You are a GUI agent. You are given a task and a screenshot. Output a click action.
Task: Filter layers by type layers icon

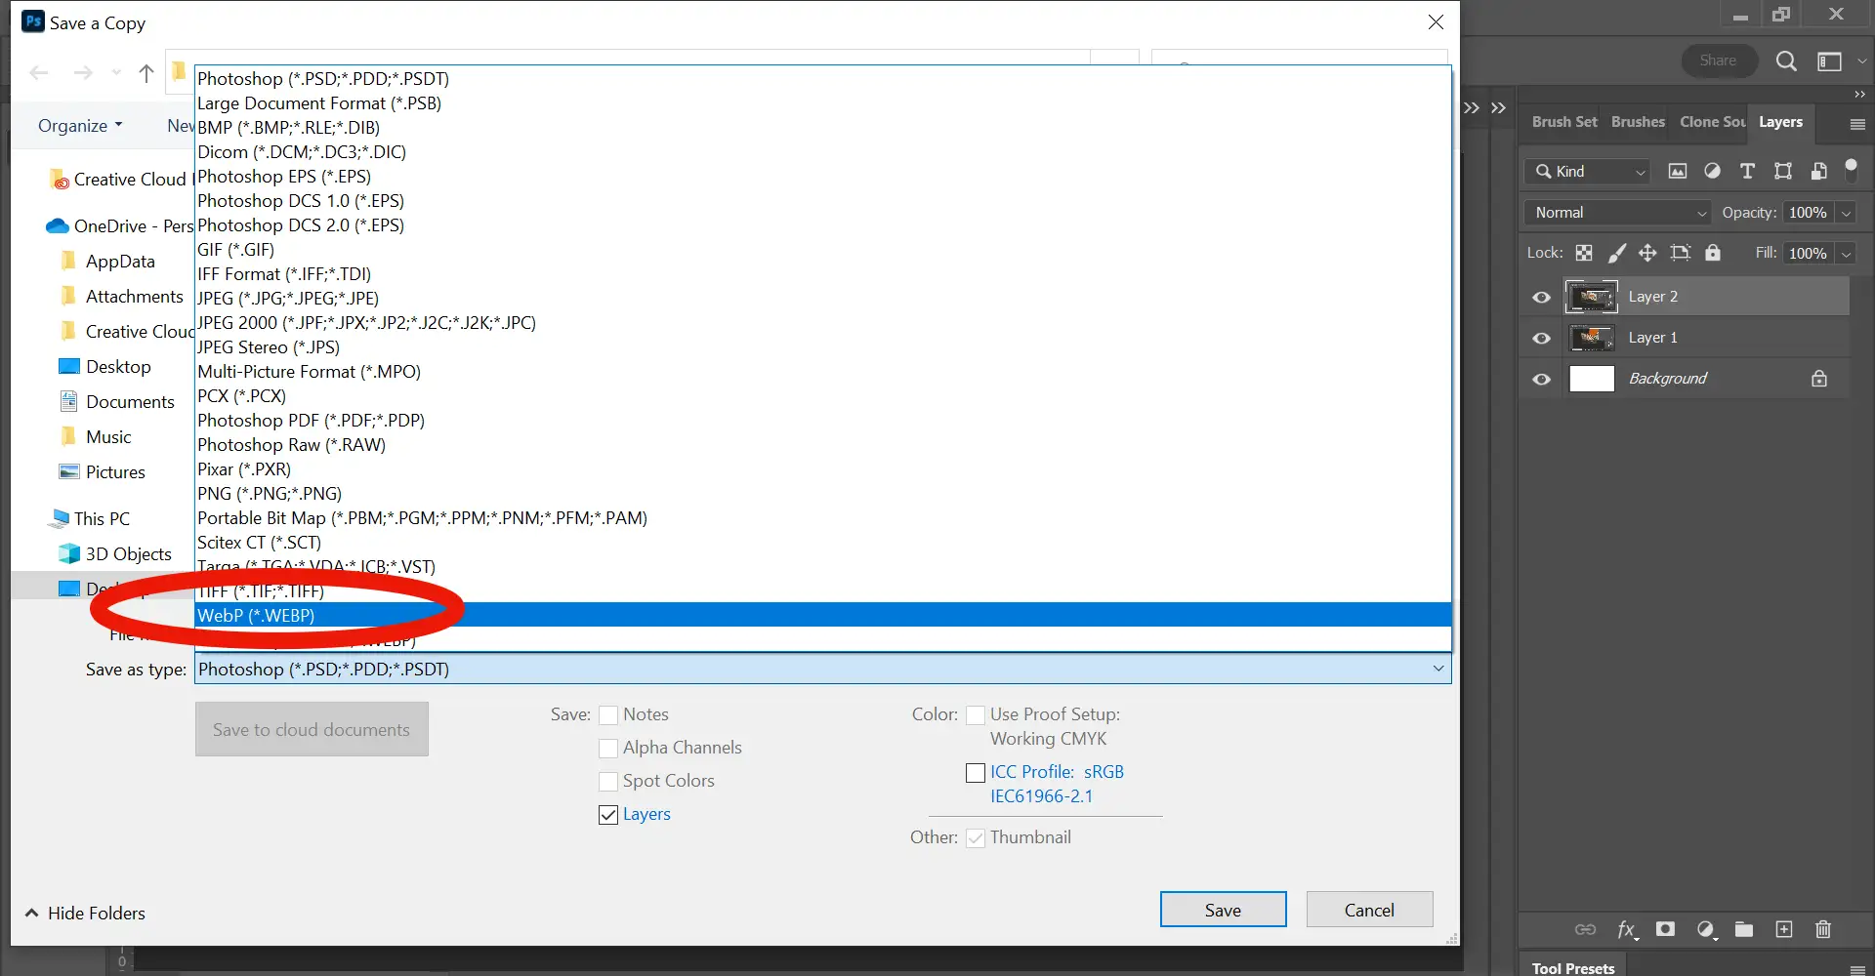(1747, 171)
